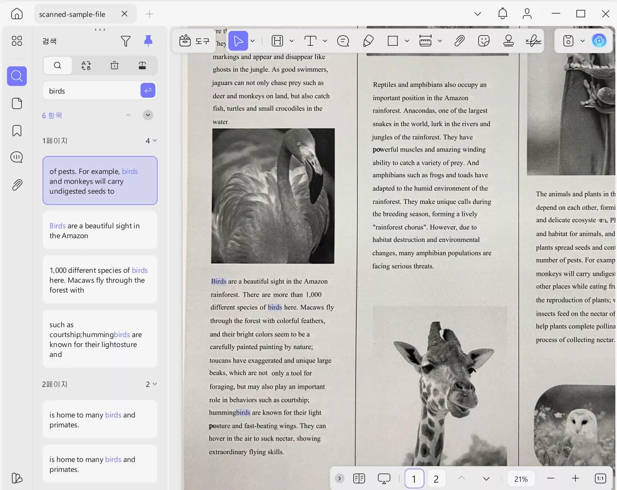617x490 pixels.
Task: Select result 'Birds are a beautiful sight'
Action: click(x=100, y=230)
